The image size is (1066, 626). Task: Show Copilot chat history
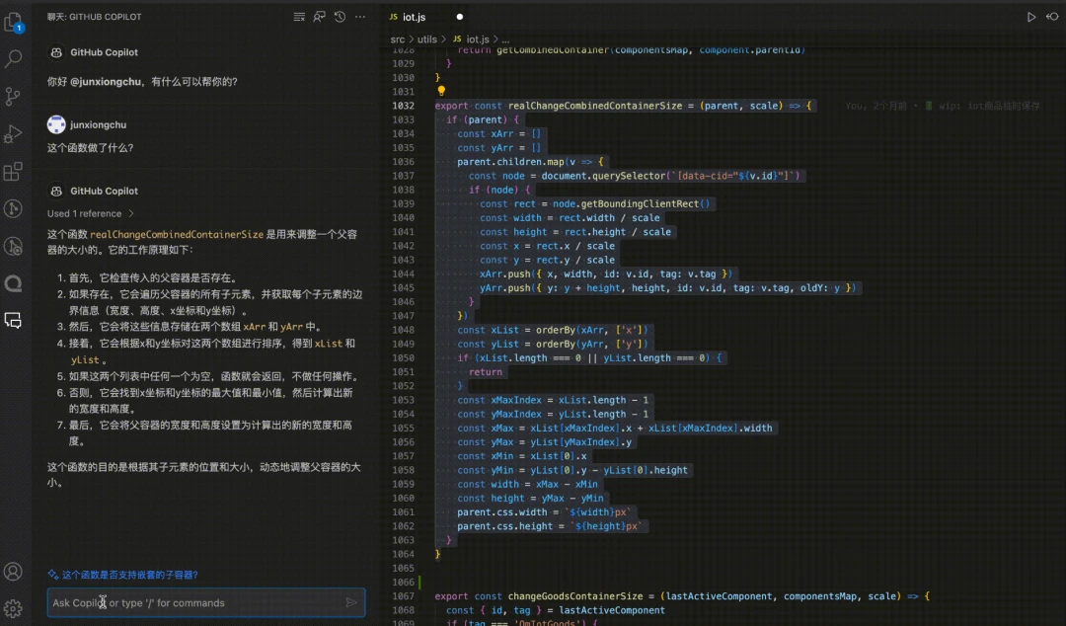point(340,17)
